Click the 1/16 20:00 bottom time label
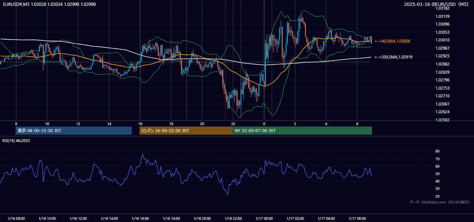Screen dimensions: 474x222 pos(202,219)
